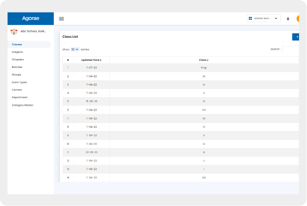Toggle the hamburger sidebar menu
Screen dimensions: 307x206
pos(61,19)
